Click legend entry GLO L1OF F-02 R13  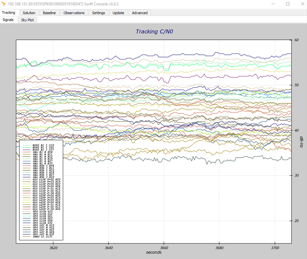point(41,191)
